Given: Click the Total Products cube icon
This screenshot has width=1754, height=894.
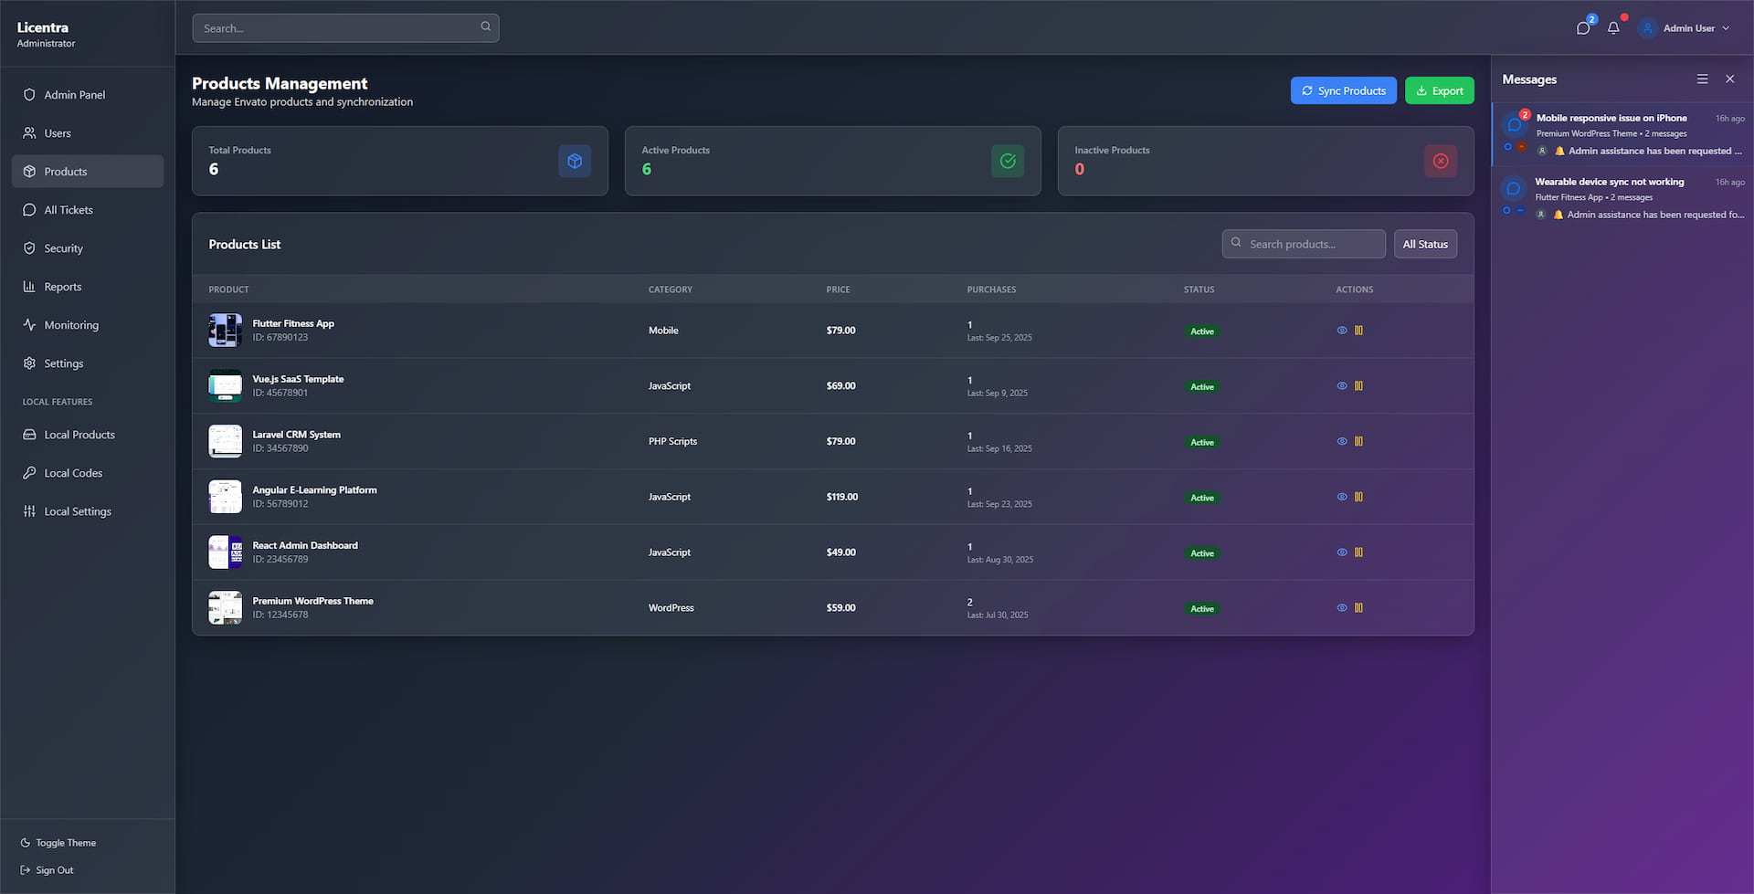Looking at the screenshot, I should tap(575, 162).
